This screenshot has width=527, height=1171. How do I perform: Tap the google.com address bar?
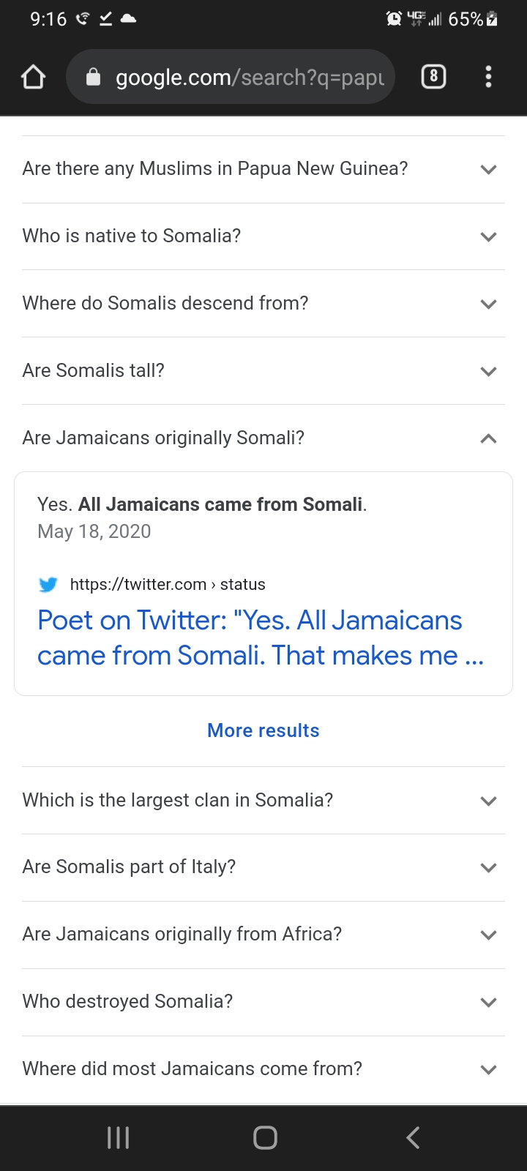tap(249, 77)
